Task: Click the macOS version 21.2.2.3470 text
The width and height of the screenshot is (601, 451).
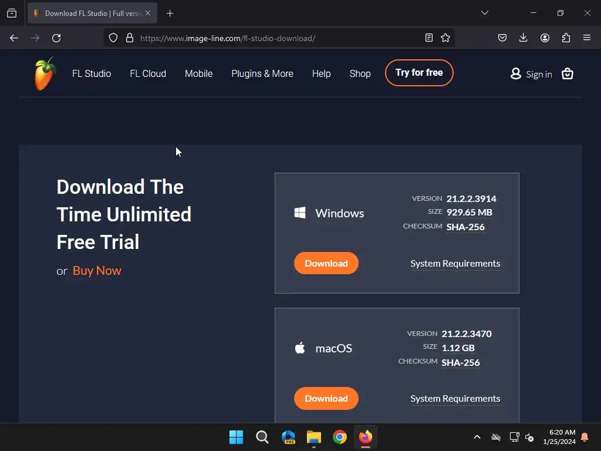Action: click(x=467, y=334)
